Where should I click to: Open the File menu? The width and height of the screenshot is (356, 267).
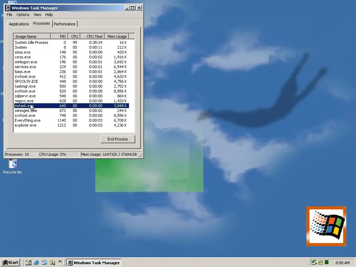click(x=9, y=15)
